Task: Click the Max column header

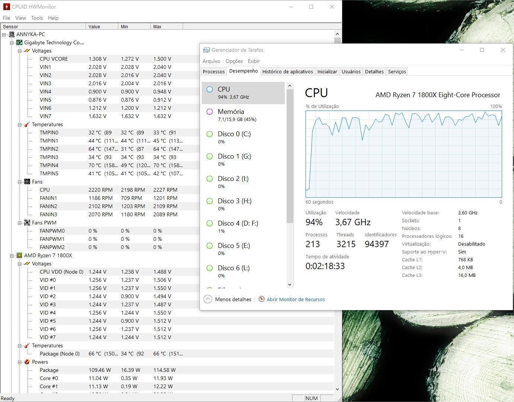Action: click(167, 26)
